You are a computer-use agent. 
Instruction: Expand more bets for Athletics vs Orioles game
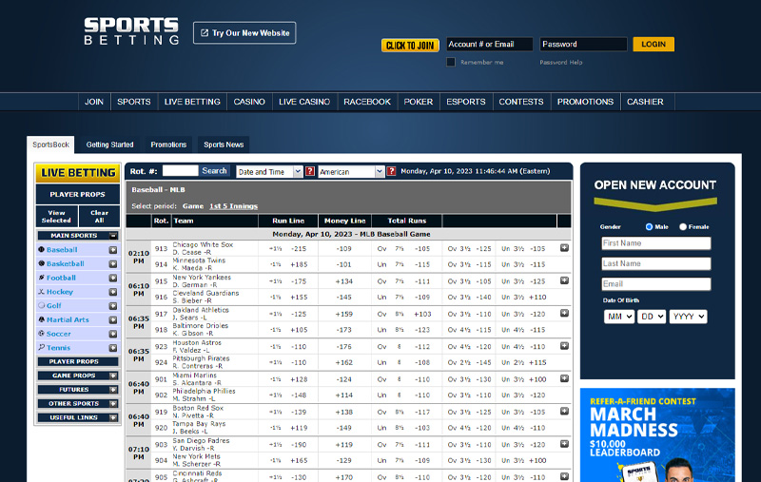click(564, 313)
